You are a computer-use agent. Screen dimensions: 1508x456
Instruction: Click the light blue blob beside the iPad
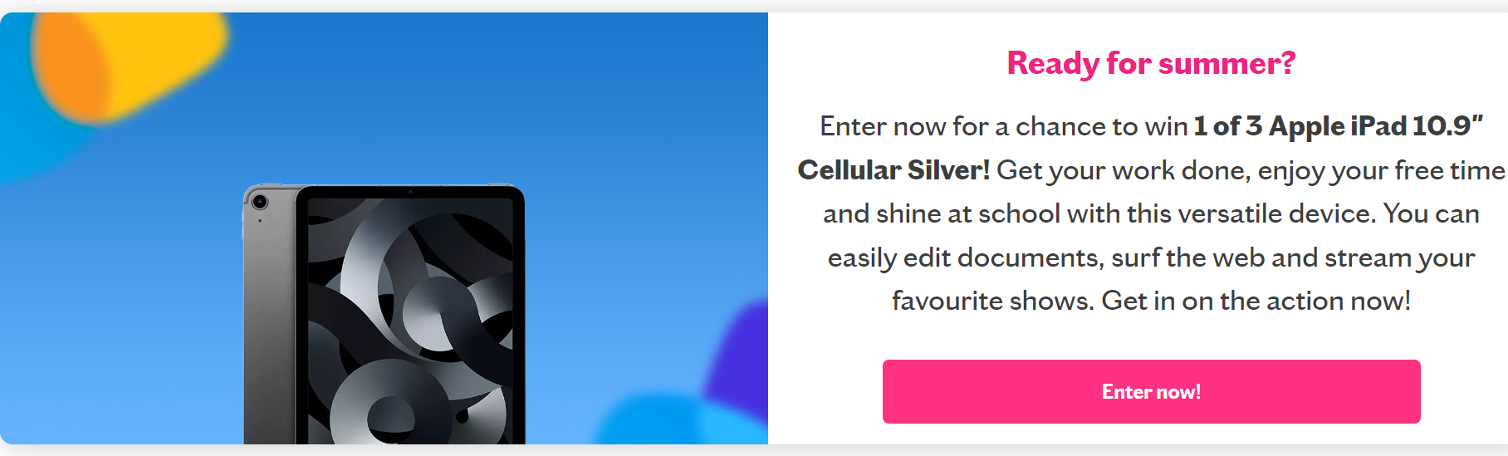[681, 419]
